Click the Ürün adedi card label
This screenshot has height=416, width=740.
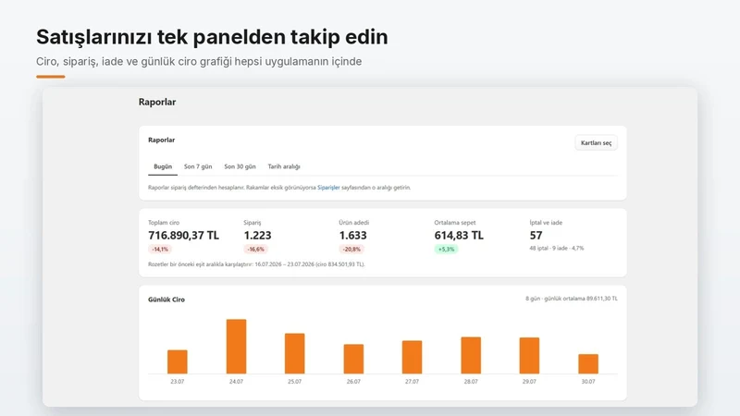click(x=354, y=223)
